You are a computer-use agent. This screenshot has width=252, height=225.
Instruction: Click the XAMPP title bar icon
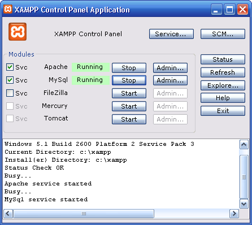[x=8, y=9]
